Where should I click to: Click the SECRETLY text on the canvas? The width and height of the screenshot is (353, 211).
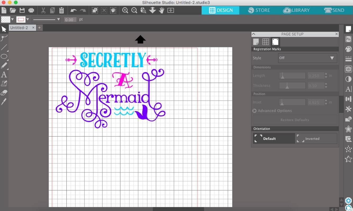[113, 60]
